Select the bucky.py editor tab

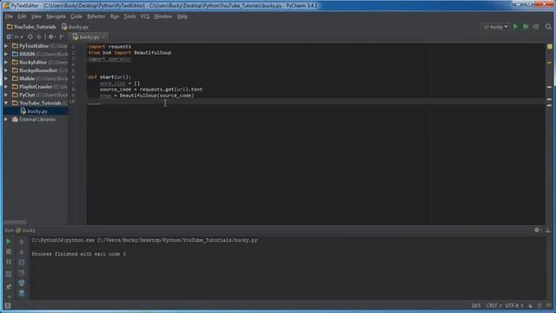click(88, 37)
